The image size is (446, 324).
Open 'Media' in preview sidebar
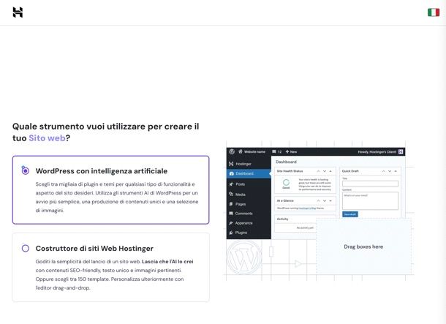[x=237, y=195]
